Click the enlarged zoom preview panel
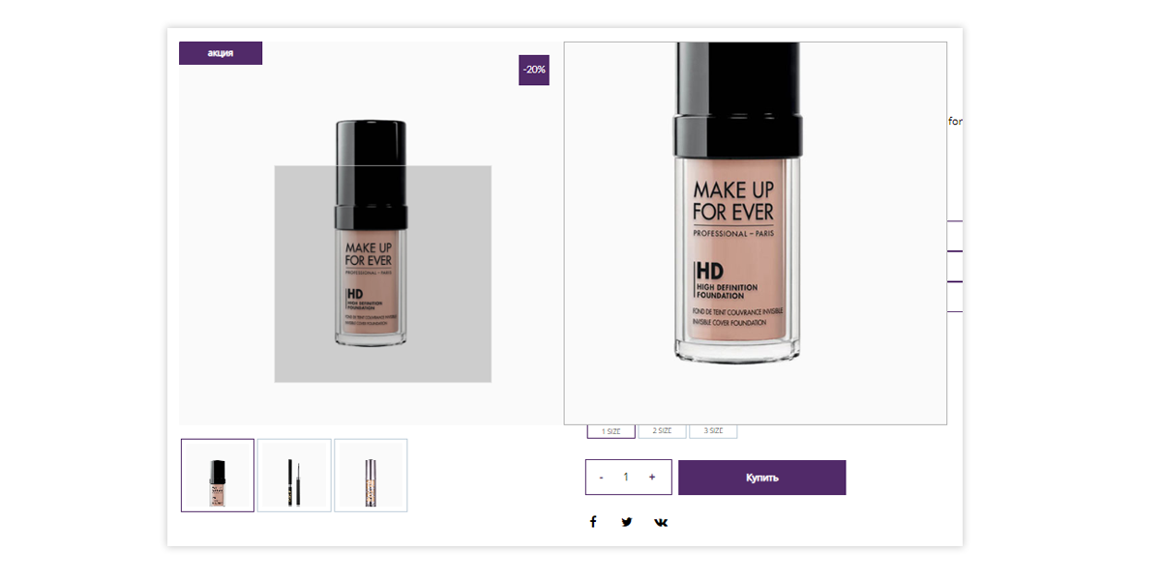The image size is (1161, 580). (756, 233)
